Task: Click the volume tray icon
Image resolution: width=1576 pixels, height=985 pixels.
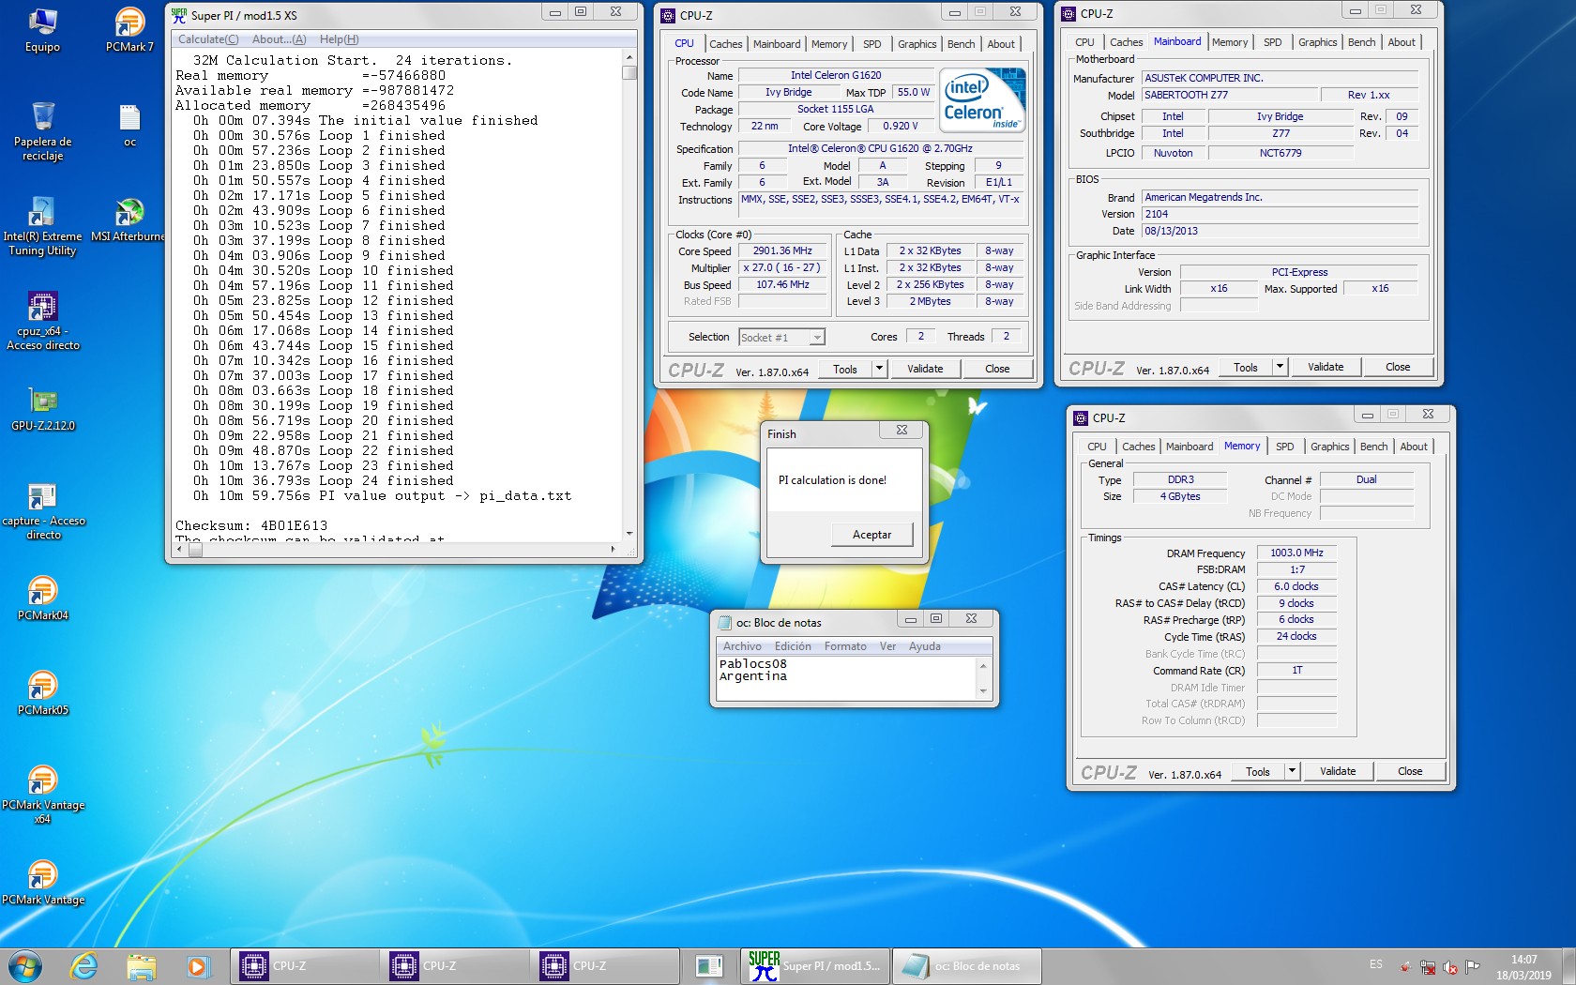Action: [x=1450, y=966]
